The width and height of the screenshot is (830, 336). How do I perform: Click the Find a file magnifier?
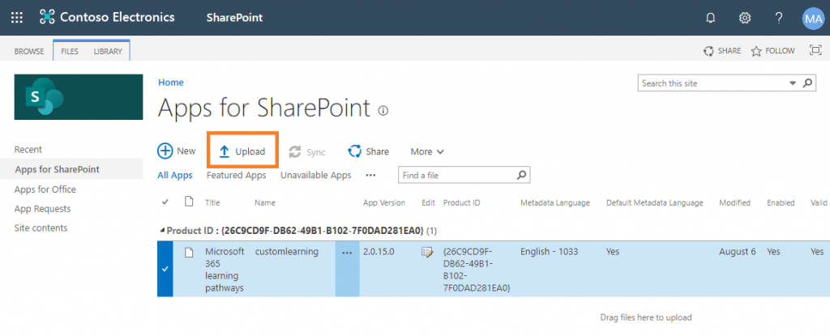point(522,175)
